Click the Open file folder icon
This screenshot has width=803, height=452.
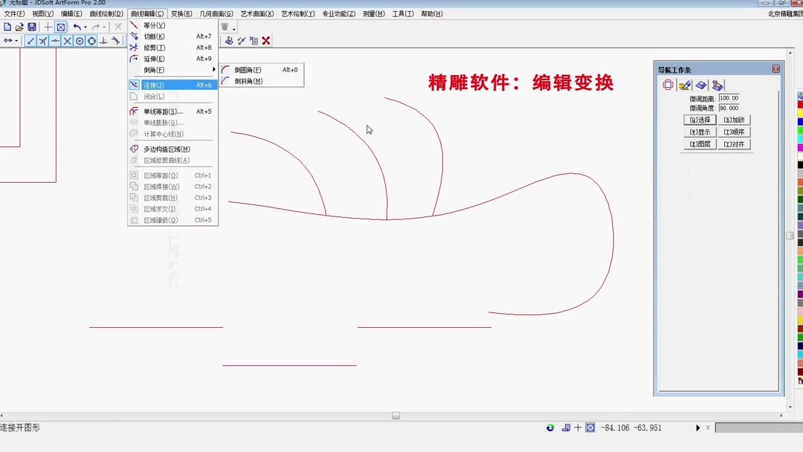pyautogui.click(x=20, y=27)
